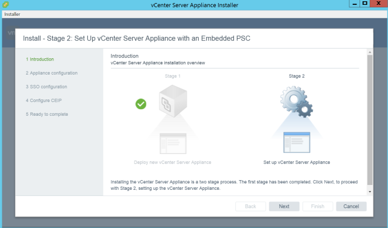Click the 'Stage 1' label
The image size is (388, 228).
coord(173,76)
